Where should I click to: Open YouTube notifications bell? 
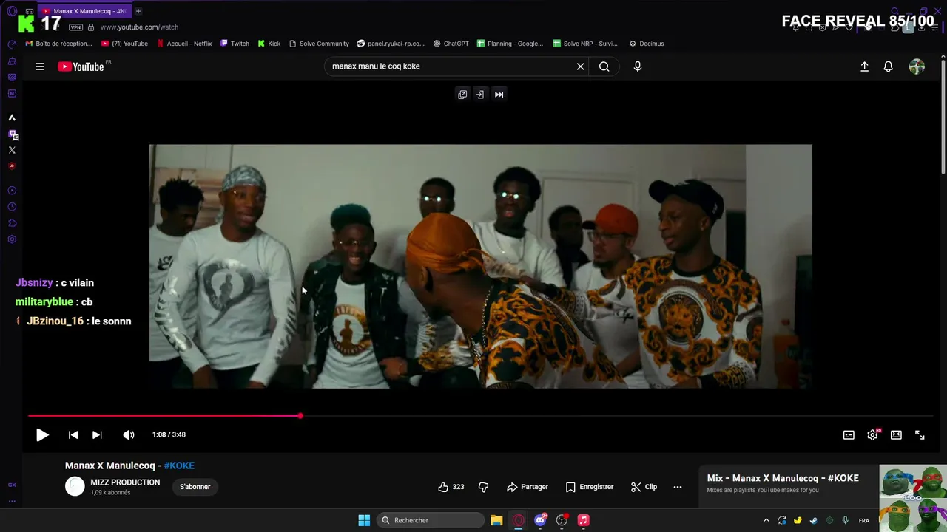889,66
